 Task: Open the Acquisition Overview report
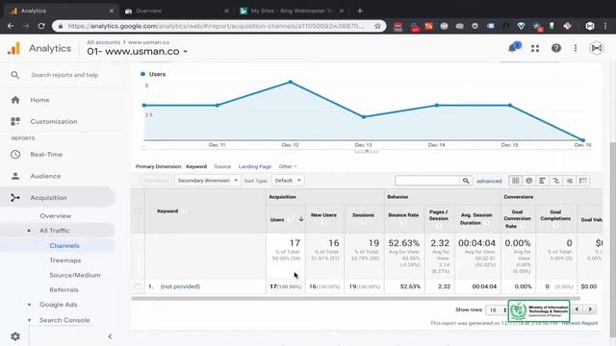coord(56,215)
